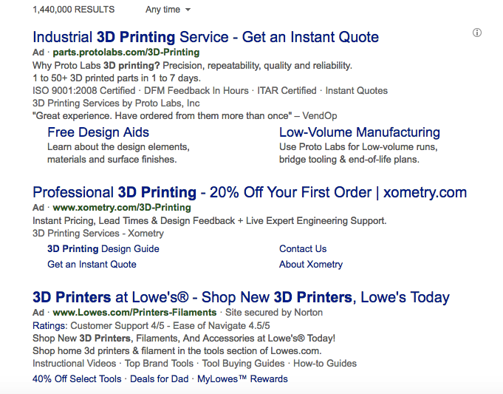Click the 1,440,000 RESULTS count text
This screenshot has height=394, width=503.
click(x=73, y=10)
